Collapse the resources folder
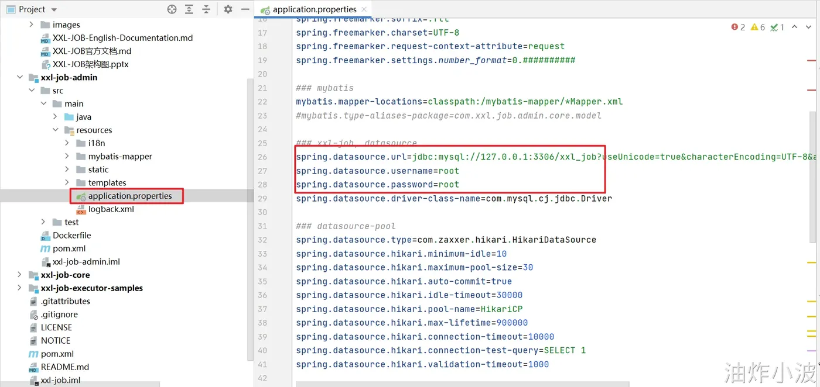Image resolution: width=820 pixels, height=387 pixels. coord(56,130)
